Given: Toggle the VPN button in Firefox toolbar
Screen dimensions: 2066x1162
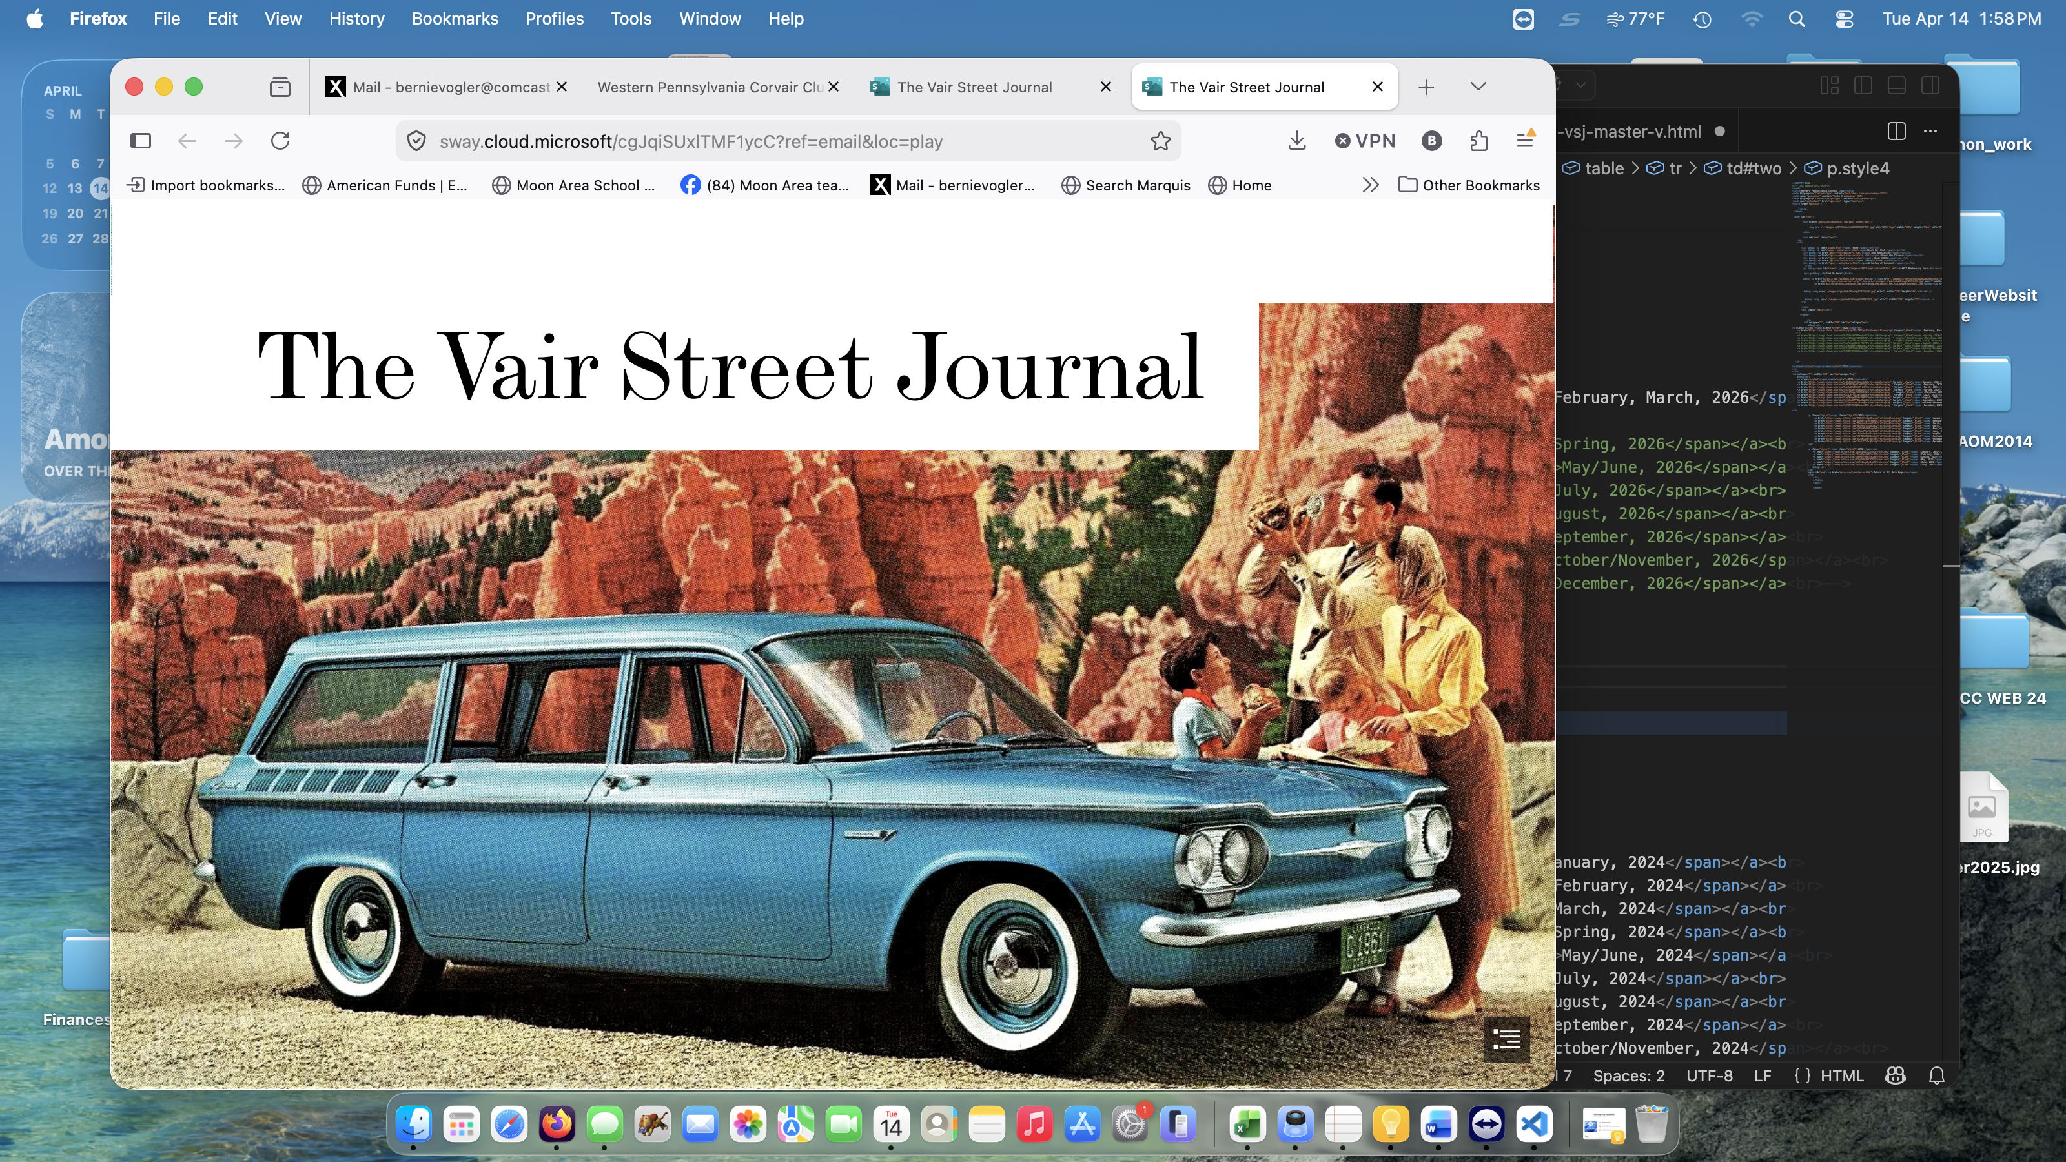Looking at the screenshot, I should tap(1365, 141).
